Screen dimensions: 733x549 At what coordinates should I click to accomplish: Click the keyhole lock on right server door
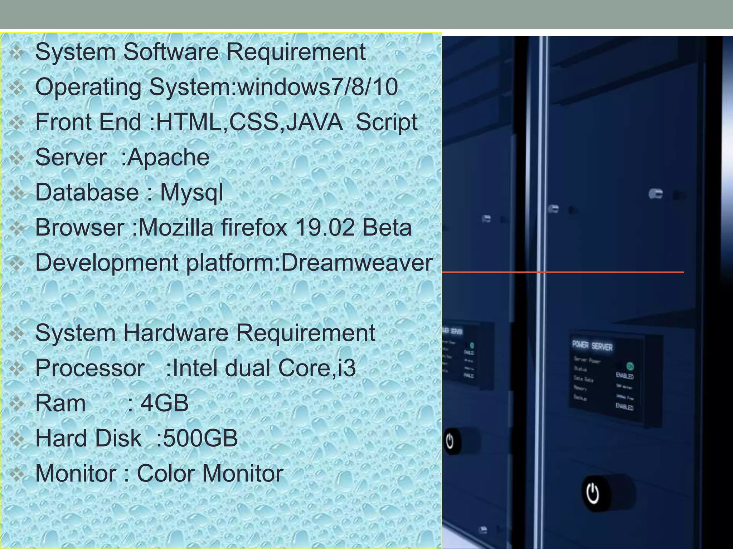(x=656, y=194)
